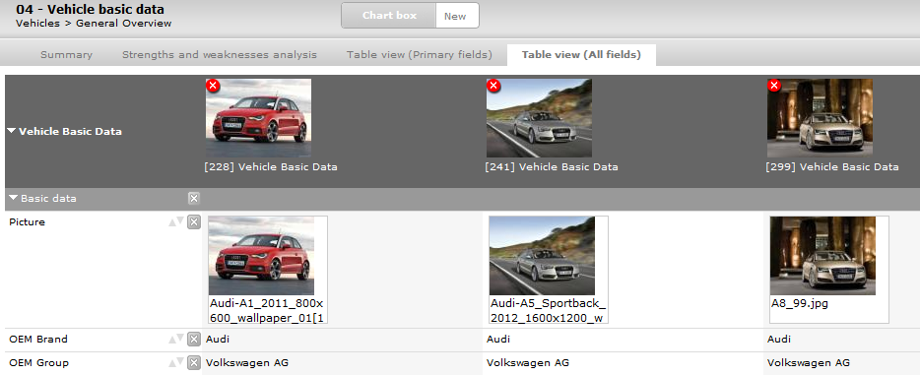This screenshot has height=375, width=920.
Task: Open Audi-A5_Sportback picture
Action: pyautogui.click(x=542, y=256)
